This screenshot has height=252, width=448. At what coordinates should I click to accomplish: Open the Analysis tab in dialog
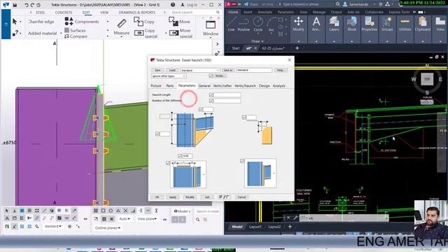point(279,85)
